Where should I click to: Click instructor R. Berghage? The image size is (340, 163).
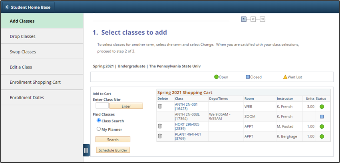288,136
